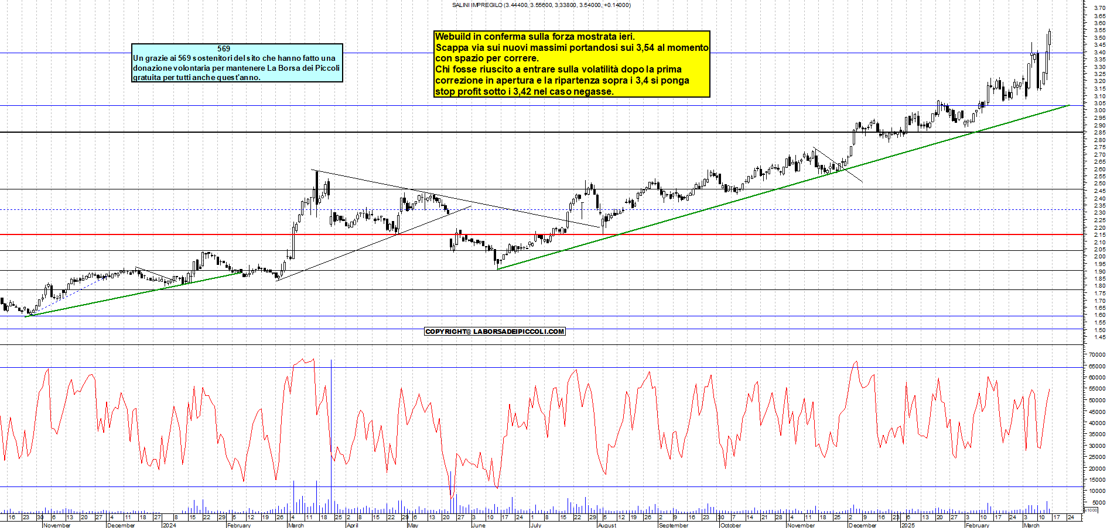The image size is (1107, 528).
Task: Click the 2.15 price axis label
Action: [1099, 235]
